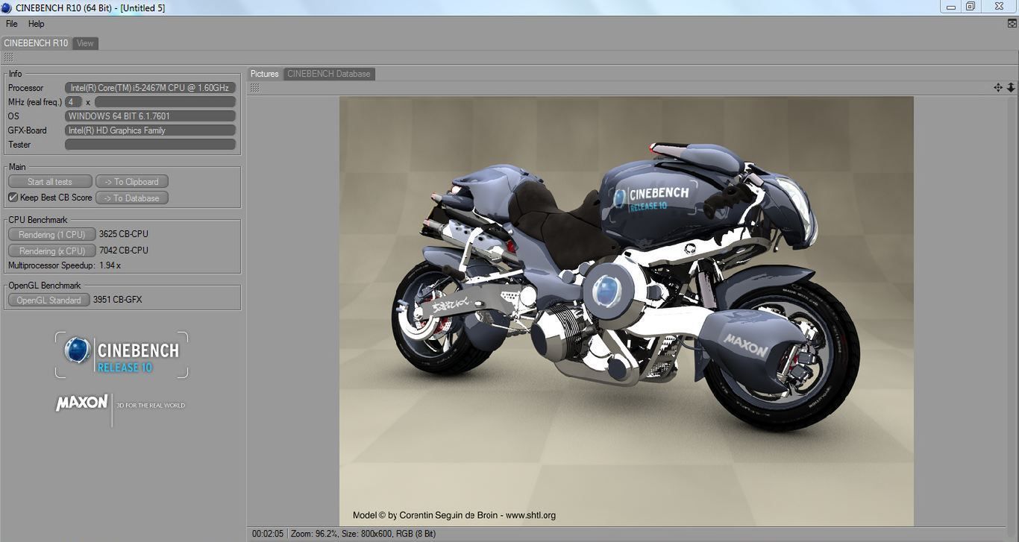Click the empty Tester field
The height and width of the screenshot is (542, 1019).
(x=150, y=145)
